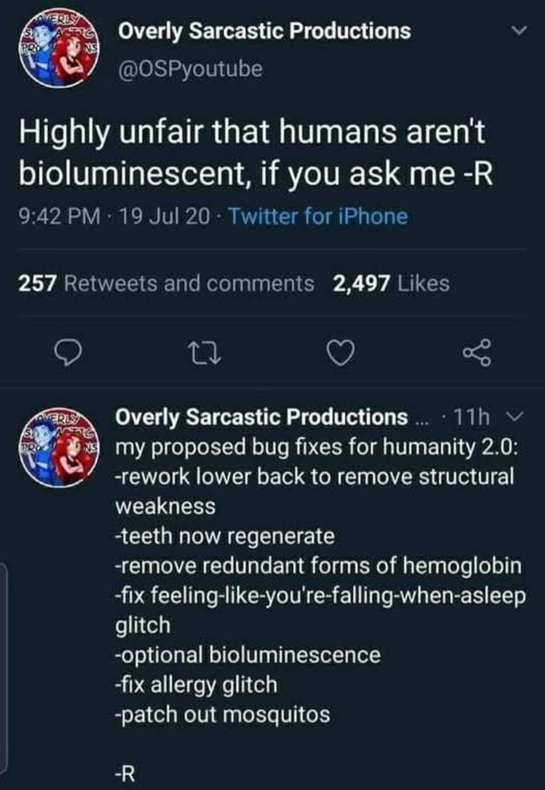Open the reply author's name next to 11h
Image resolution: width=545 pixels, height=790 pixels.
click(261, 417)
